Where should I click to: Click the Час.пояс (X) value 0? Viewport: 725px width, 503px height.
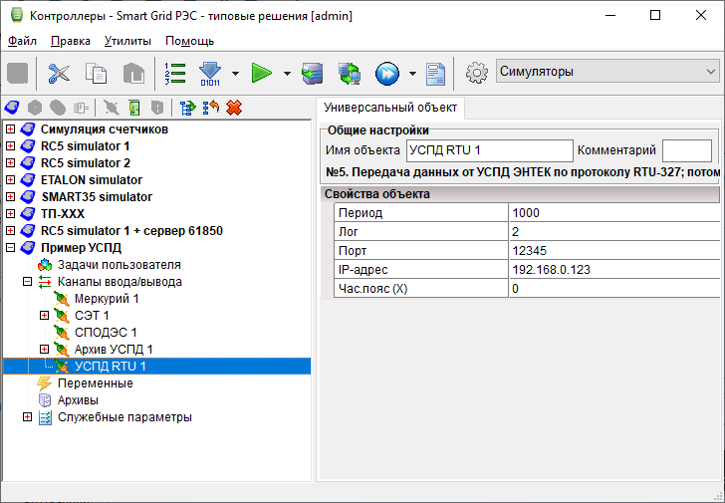tap(614, 289)
